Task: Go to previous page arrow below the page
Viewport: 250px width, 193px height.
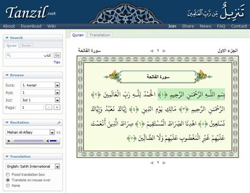Action: pyautogui.click(x=152, y=162)
